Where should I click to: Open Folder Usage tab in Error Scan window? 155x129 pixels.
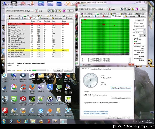(130, 16)
